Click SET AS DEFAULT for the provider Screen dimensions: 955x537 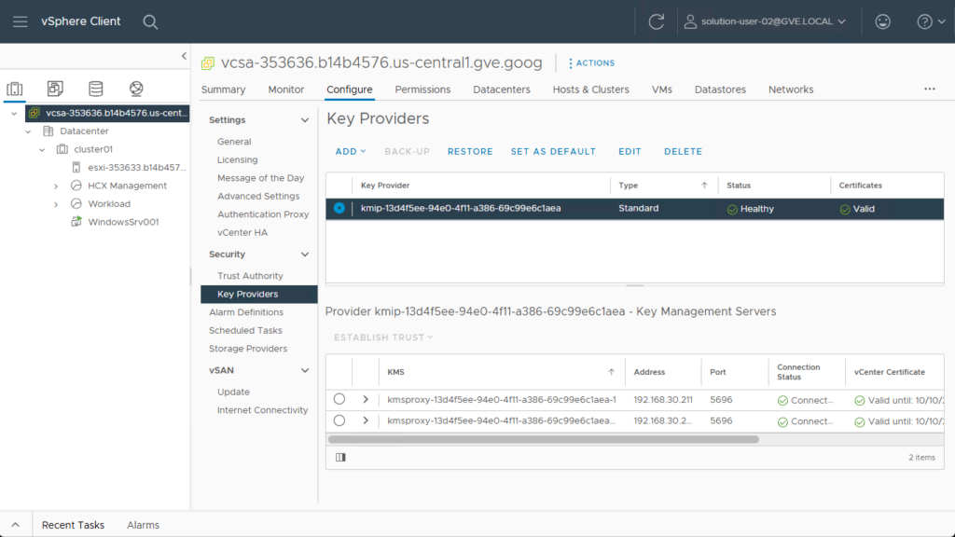coord(553,152)
